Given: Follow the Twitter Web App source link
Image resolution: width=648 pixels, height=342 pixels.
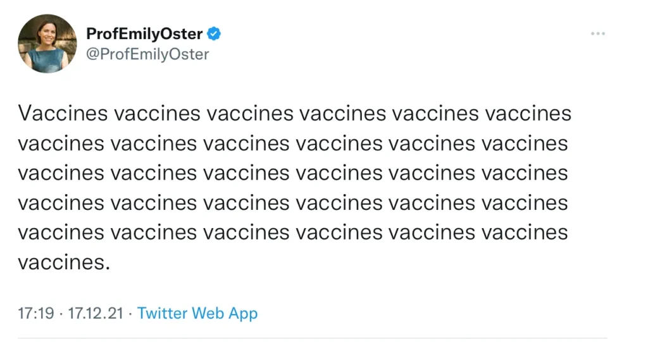Looking at the screenshot, I should pos(197,313).
